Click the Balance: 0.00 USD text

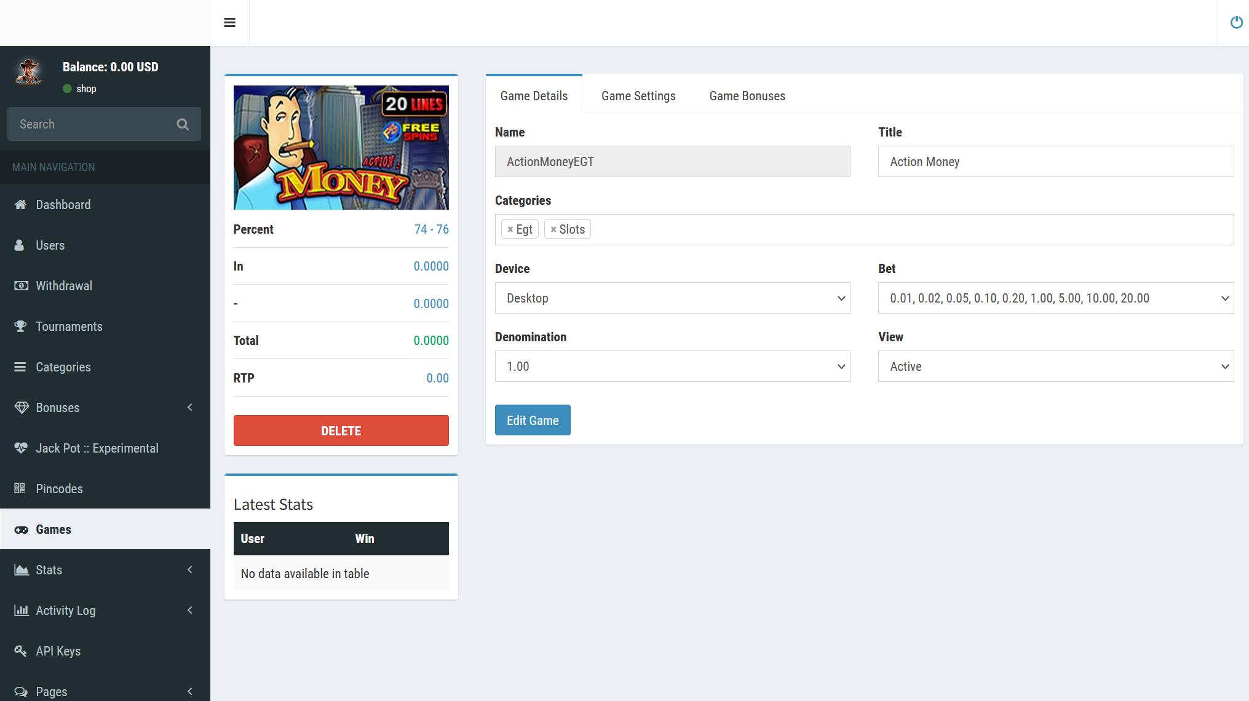[x=111, y=67]
